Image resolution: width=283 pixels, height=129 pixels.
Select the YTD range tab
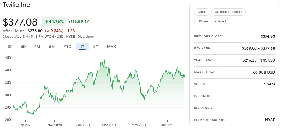[68, 47]
